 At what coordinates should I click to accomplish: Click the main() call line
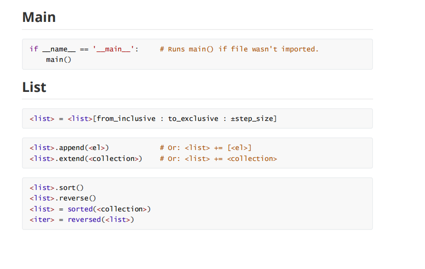[x=59, y=60]
